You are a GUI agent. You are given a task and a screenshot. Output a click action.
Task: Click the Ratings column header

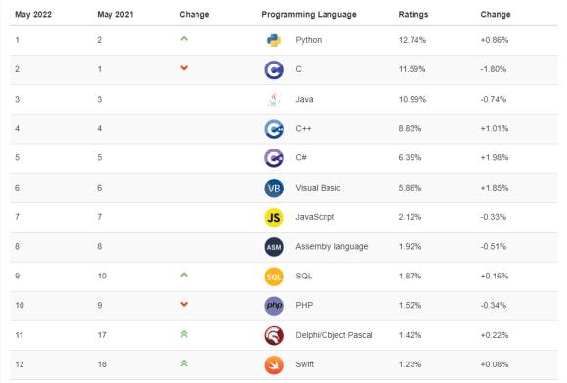click(x=413, y=14)
